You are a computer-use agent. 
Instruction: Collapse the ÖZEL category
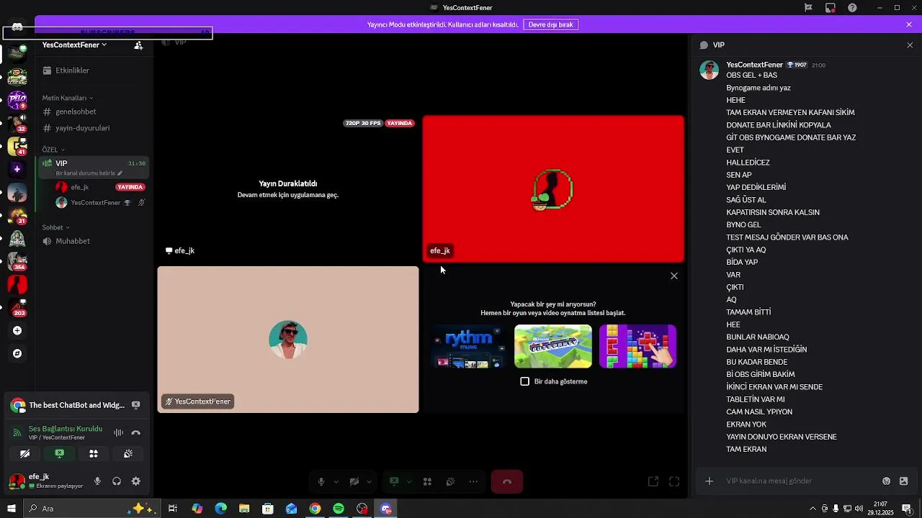point(53,150)
